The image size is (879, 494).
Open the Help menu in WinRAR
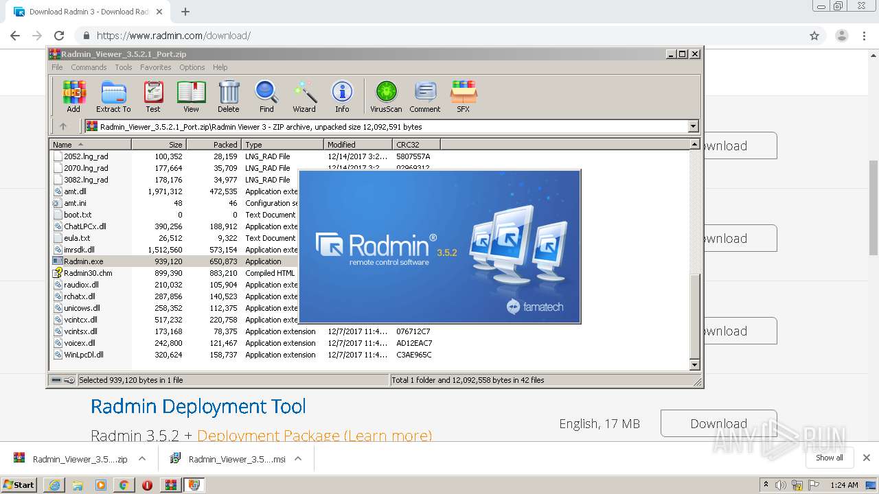point(220,67)
